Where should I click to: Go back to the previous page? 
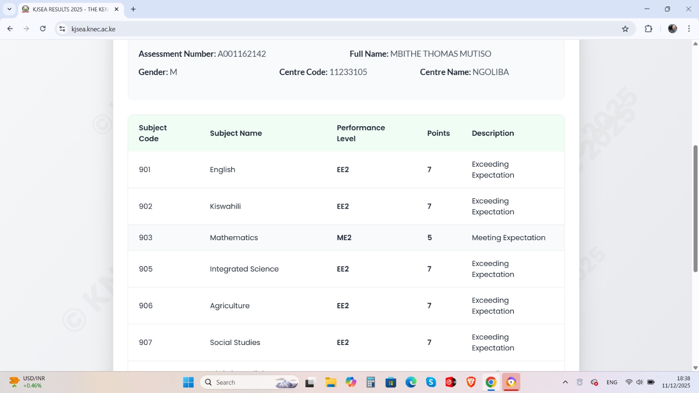tap(10, 29)
